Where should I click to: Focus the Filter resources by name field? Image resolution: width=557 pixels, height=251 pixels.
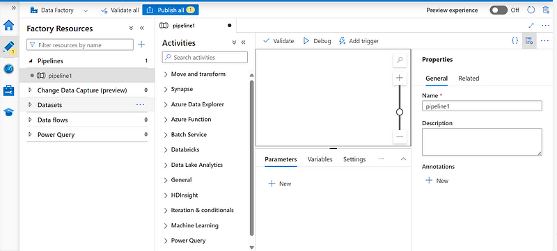click(80, 45)
